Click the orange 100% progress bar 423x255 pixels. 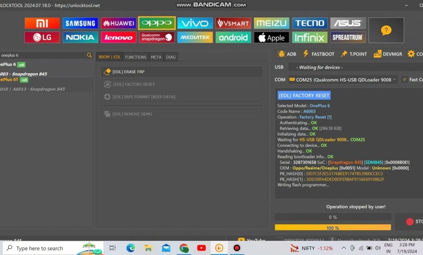(332, 227)
